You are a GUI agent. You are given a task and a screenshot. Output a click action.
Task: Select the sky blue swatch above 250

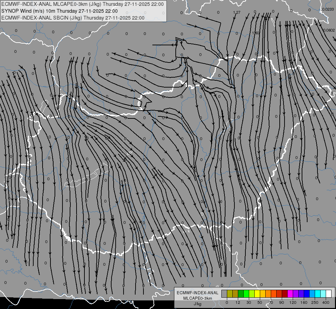click(x=312, y=294)
